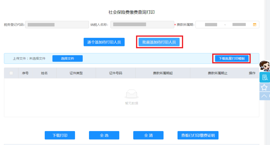Select the document search icon in sidebar
Viewport: 270px width, 145px height.
[265, 77]
